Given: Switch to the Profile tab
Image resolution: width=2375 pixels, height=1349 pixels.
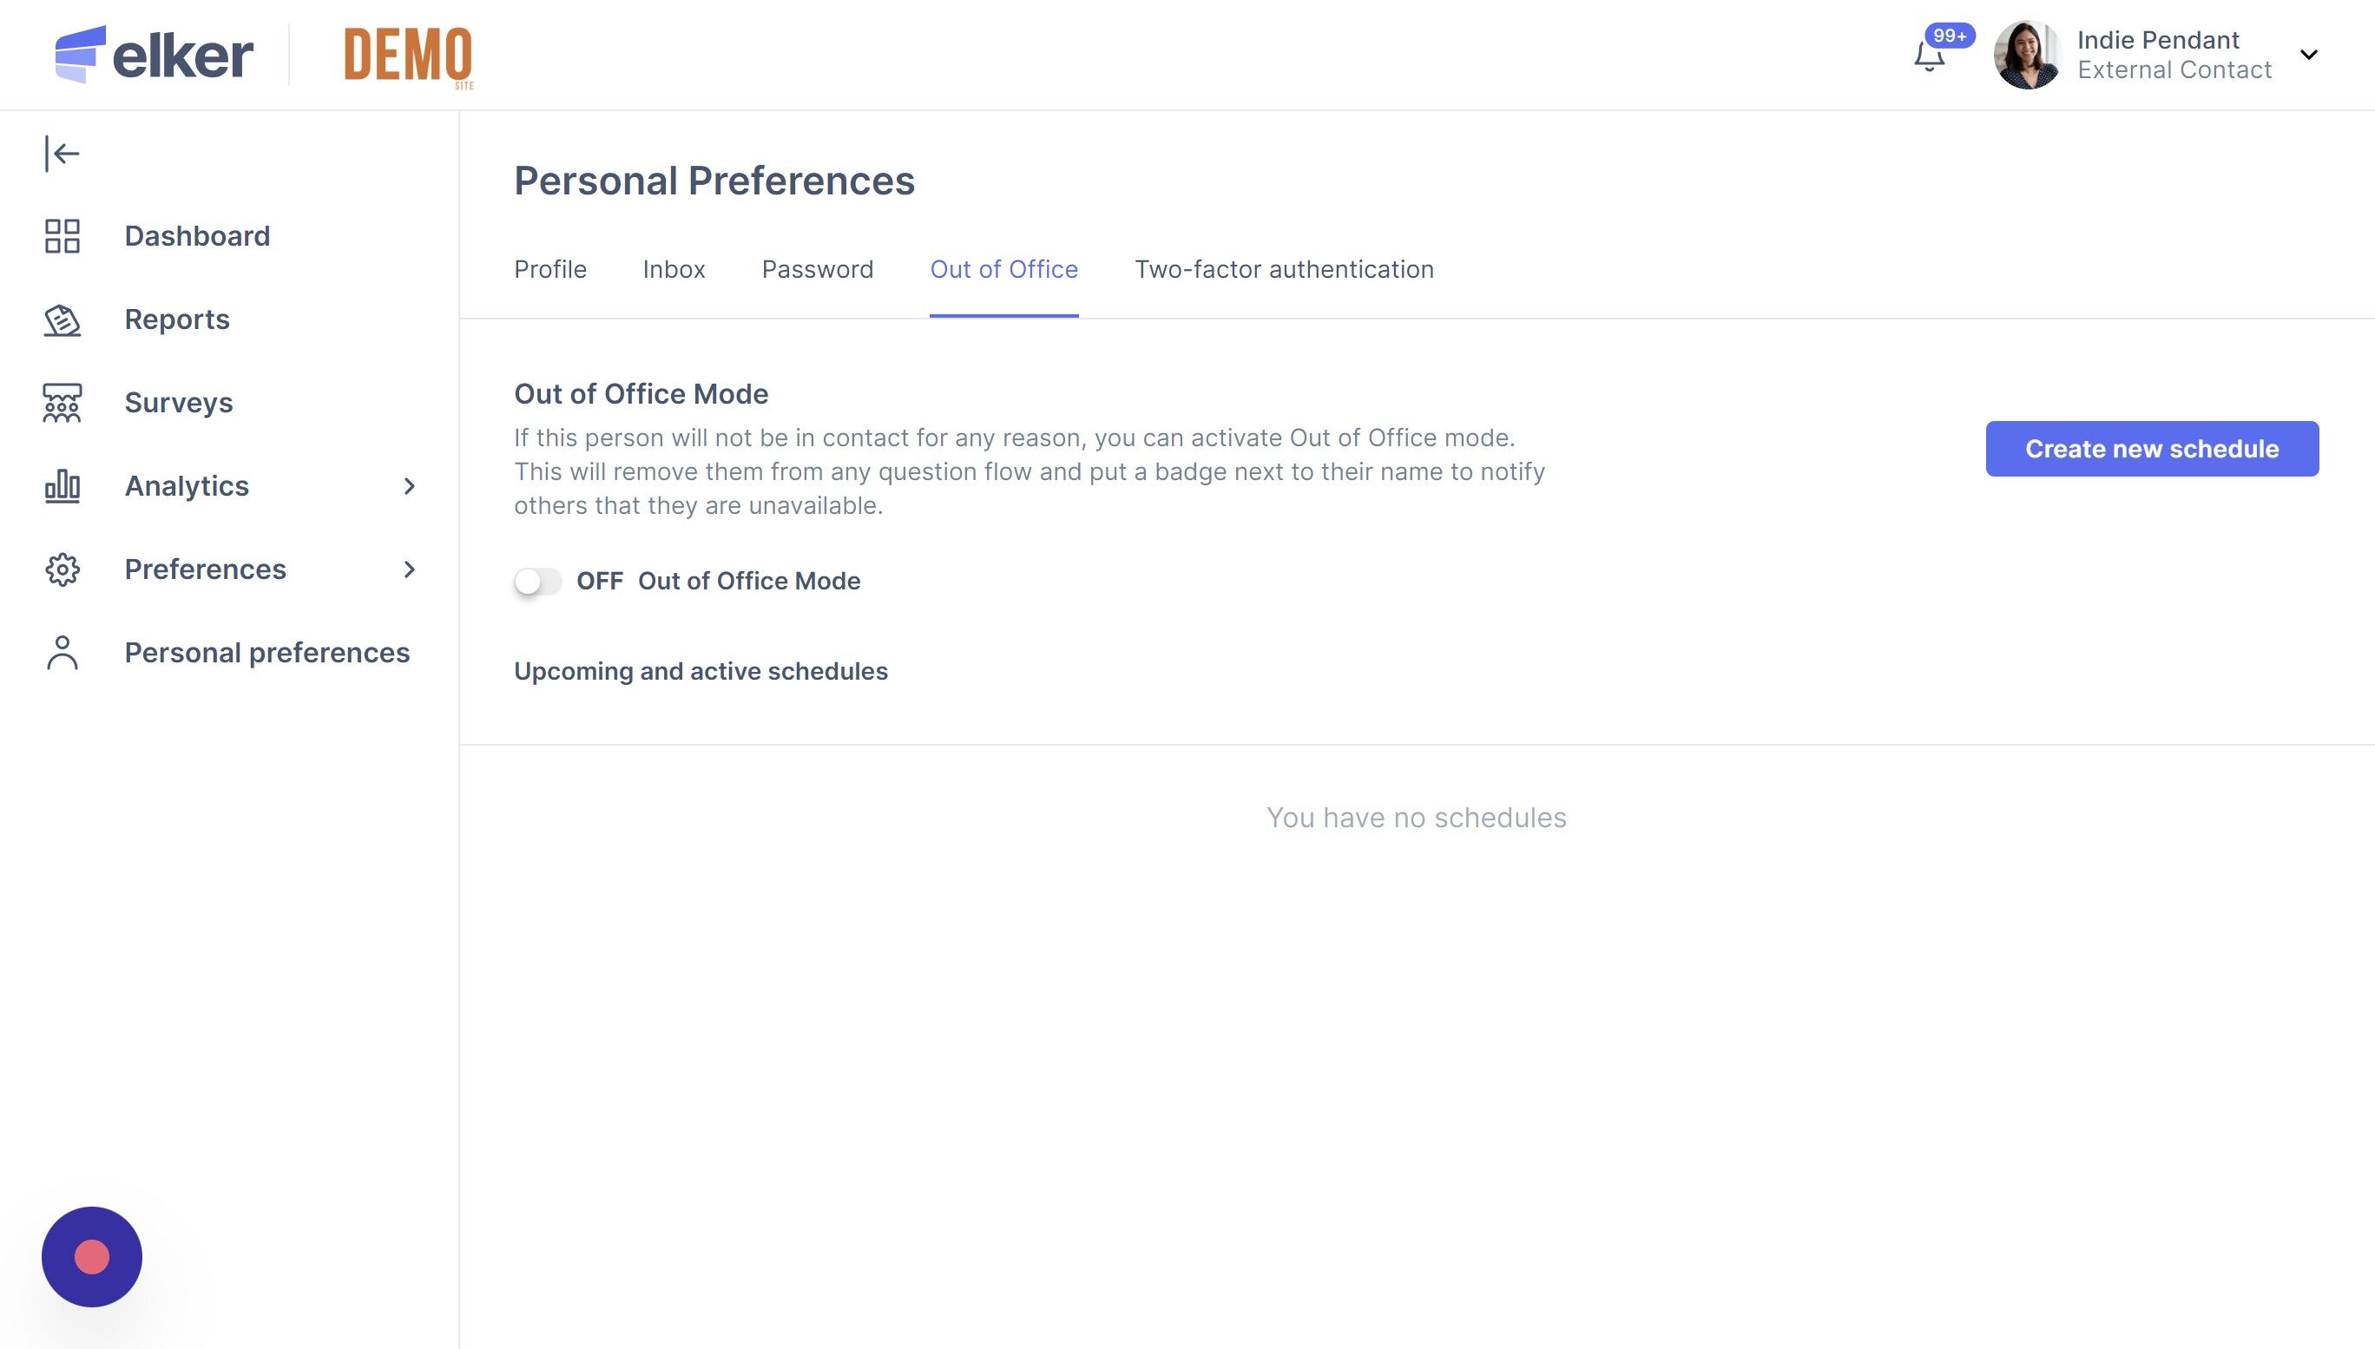Looking at the screenshot, I should [550, 270].
